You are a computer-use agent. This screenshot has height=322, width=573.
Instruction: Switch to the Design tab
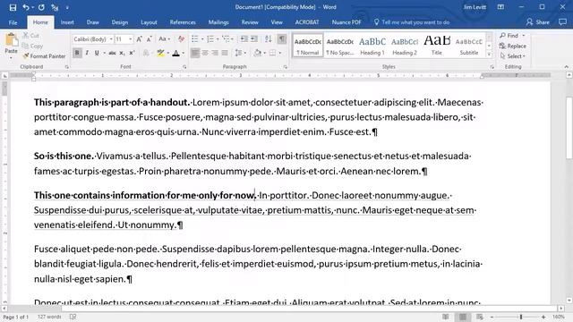(120, 22)
